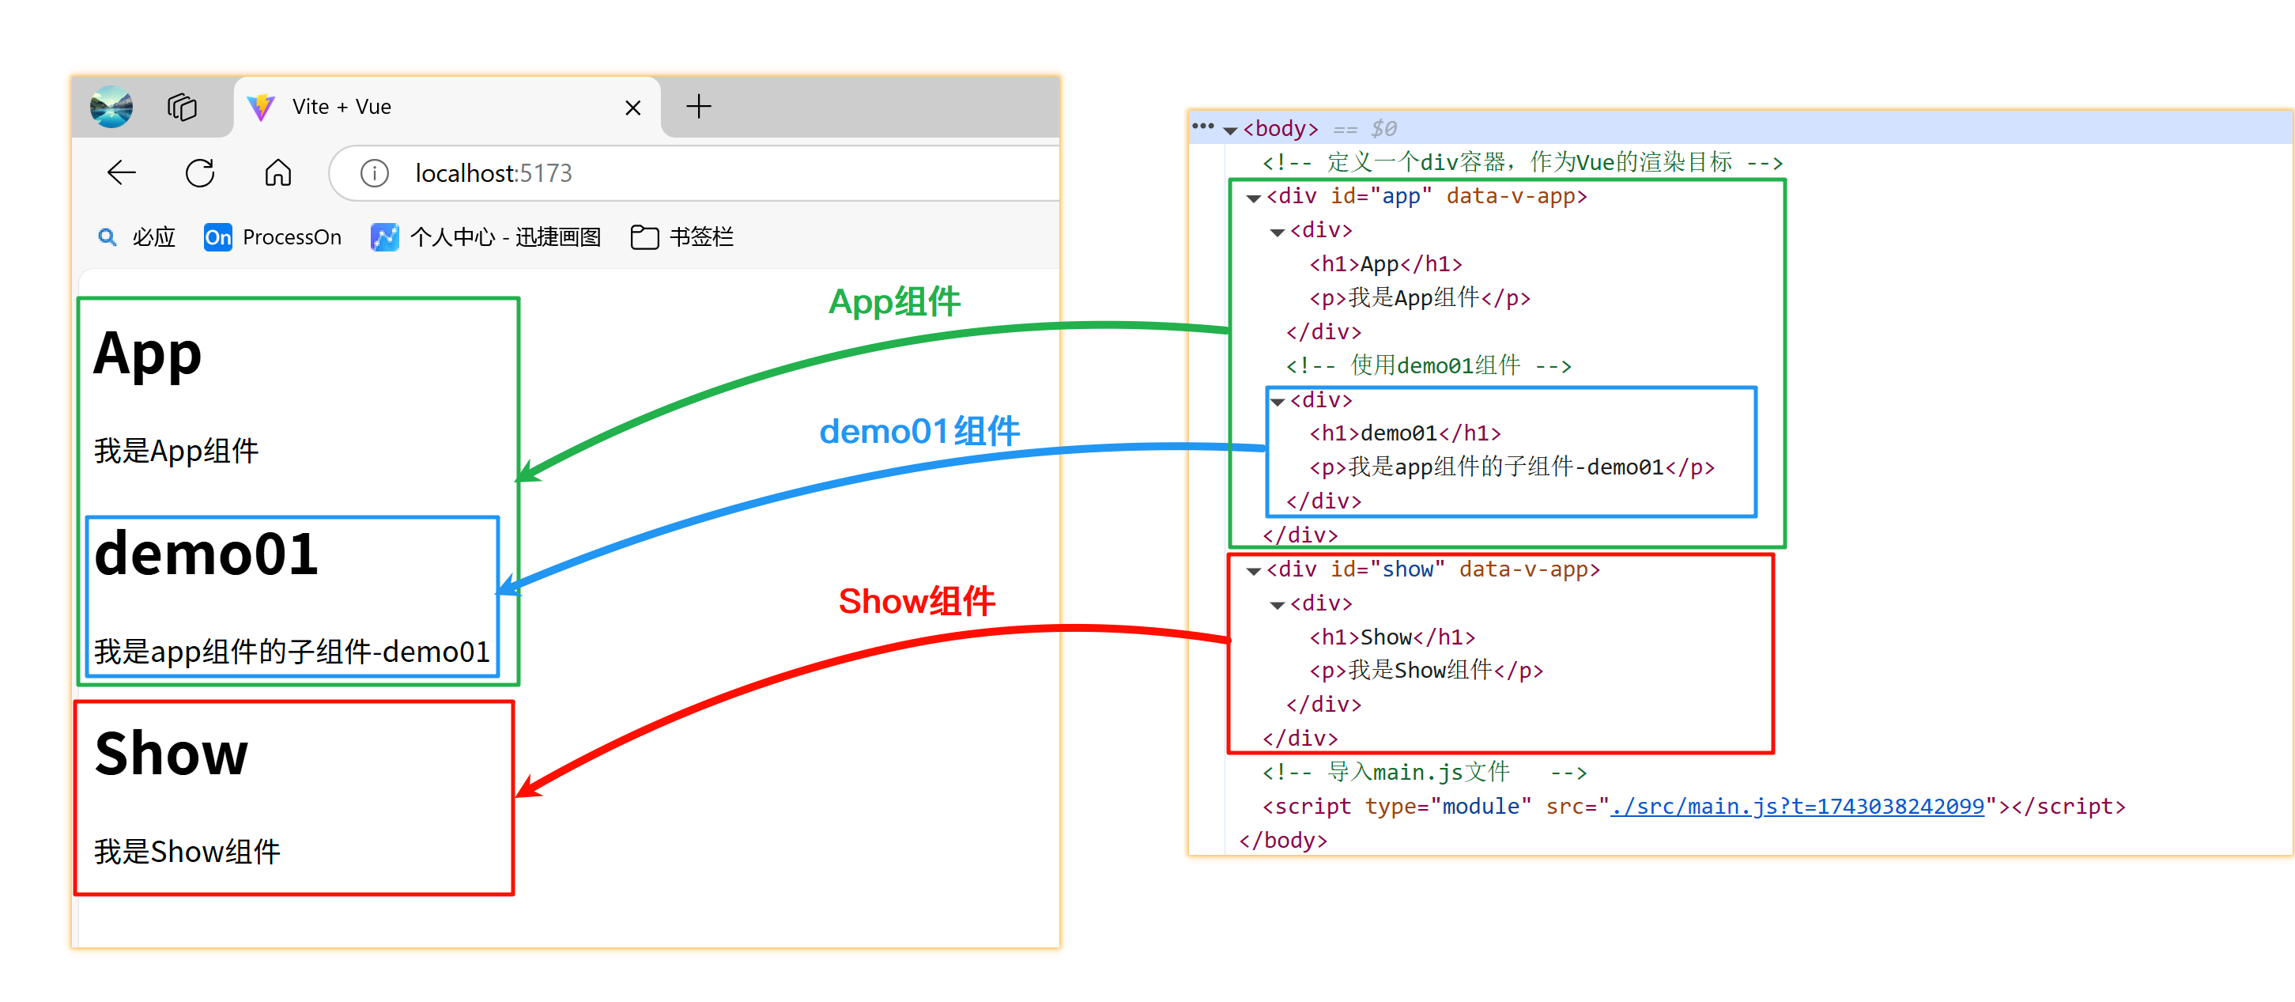Select the h1 demo01 element line
Screen dimensions: 2295x1002
click(1404, 434)
